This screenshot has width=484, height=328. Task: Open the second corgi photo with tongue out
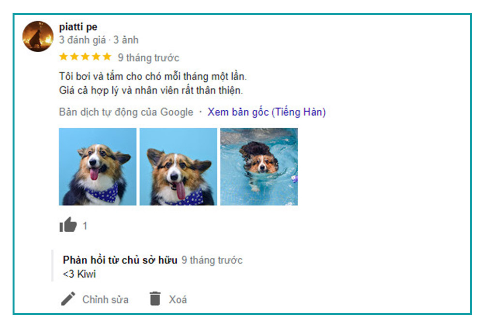click(178, 166)
